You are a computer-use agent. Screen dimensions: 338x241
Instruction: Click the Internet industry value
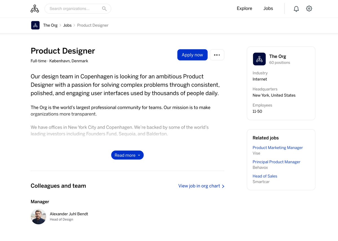260,79
